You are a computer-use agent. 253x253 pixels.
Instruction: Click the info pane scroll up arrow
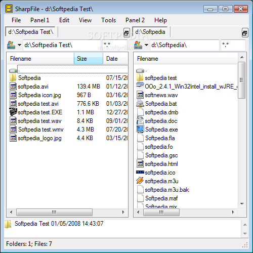pyautogui.click(x=245, y=225)
